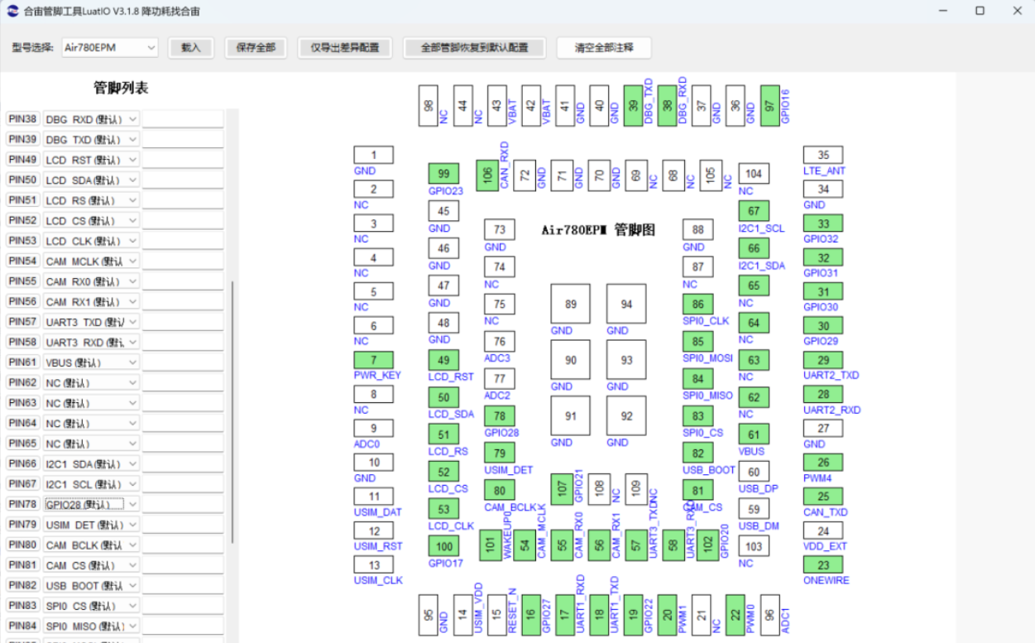
Task: Click pin 29 UART2_TXD in the diagram
Action: [x=823, y=360]
